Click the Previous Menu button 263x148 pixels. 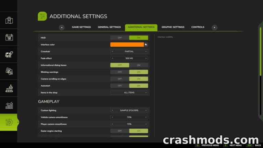pos(207,145)
